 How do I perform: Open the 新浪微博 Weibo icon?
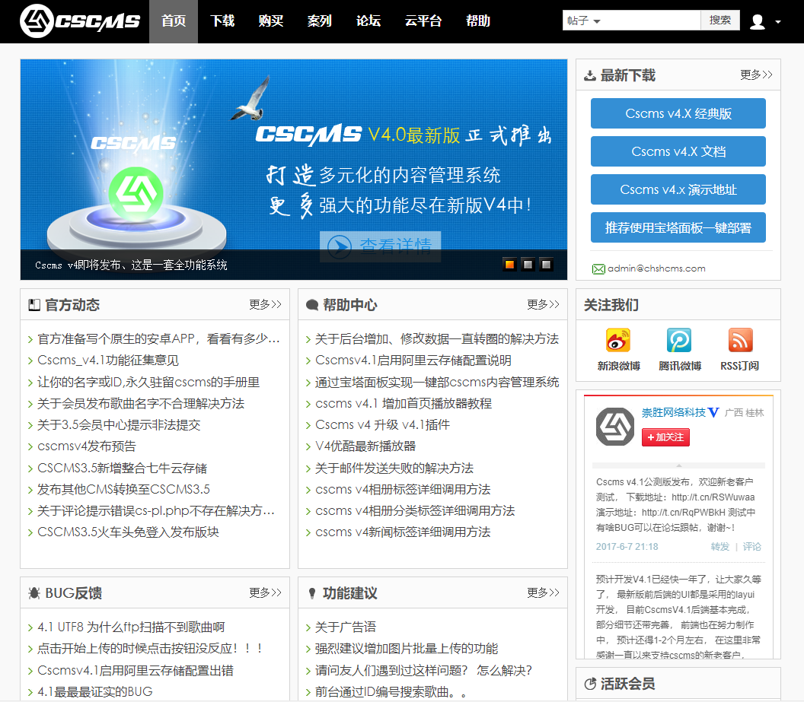click(618, 341)
